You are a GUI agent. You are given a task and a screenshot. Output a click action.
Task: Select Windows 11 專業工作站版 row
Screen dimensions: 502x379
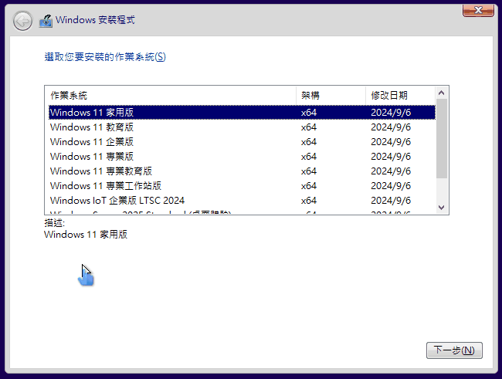(242, 186)
